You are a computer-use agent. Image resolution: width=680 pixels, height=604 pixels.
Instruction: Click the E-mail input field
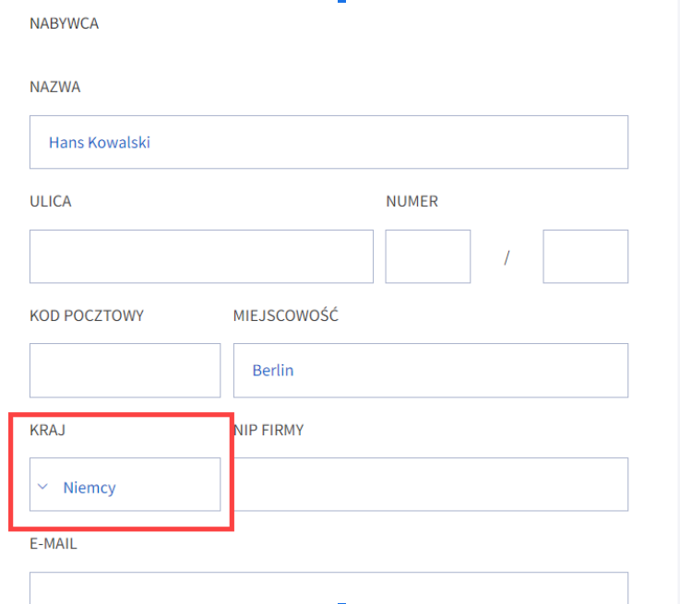point(328,588)
